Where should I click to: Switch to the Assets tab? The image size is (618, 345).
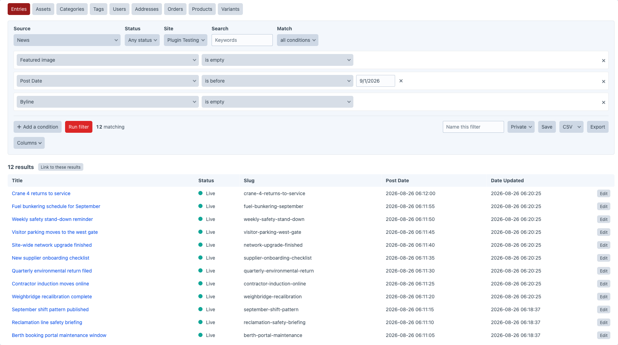click(x=43, y=9)
